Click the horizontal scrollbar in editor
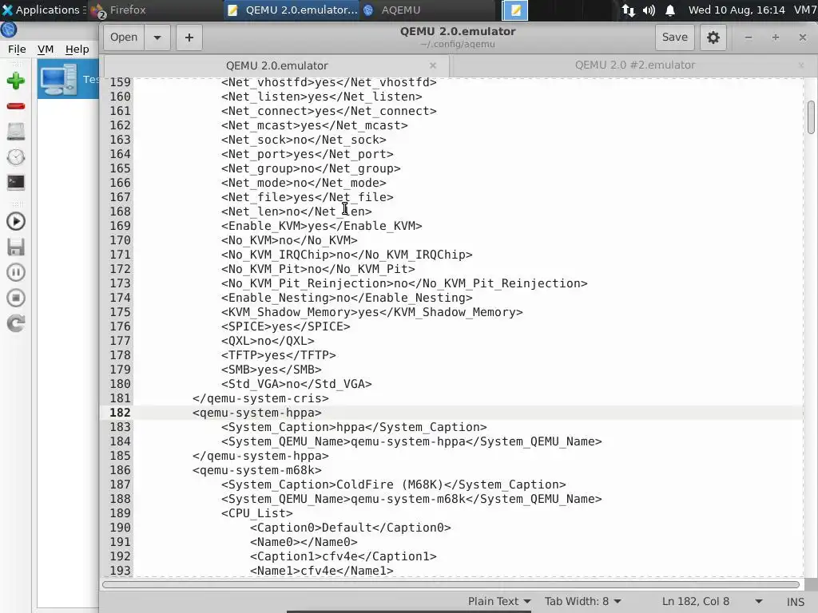 click(451, 584)
